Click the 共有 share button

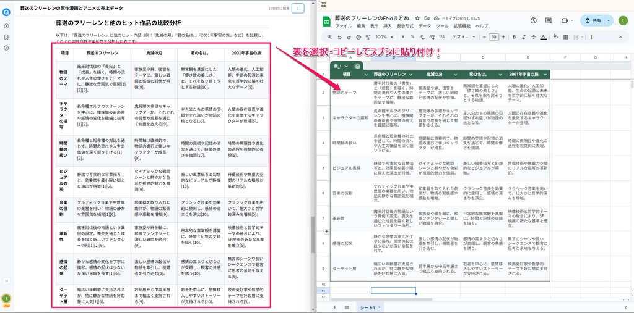point(593,20)
